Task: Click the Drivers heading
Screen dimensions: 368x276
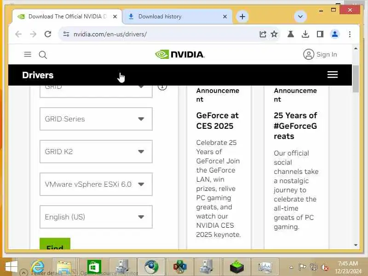Action: (38, 75)
